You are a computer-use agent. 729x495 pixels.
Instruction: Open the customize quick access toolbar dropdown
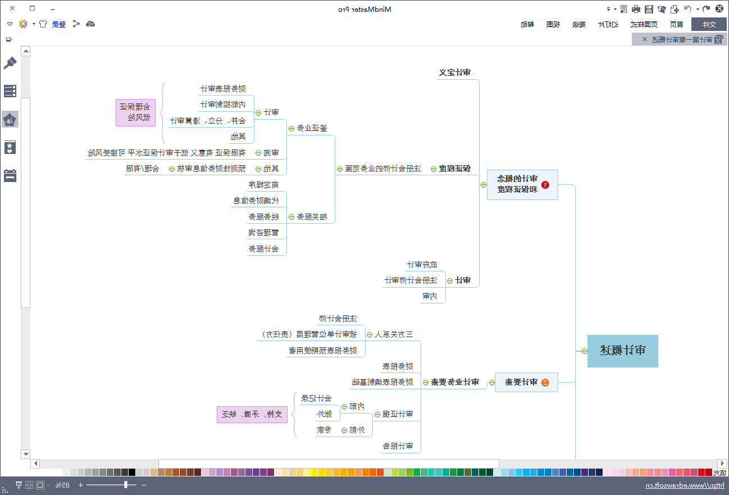(608, 9)
